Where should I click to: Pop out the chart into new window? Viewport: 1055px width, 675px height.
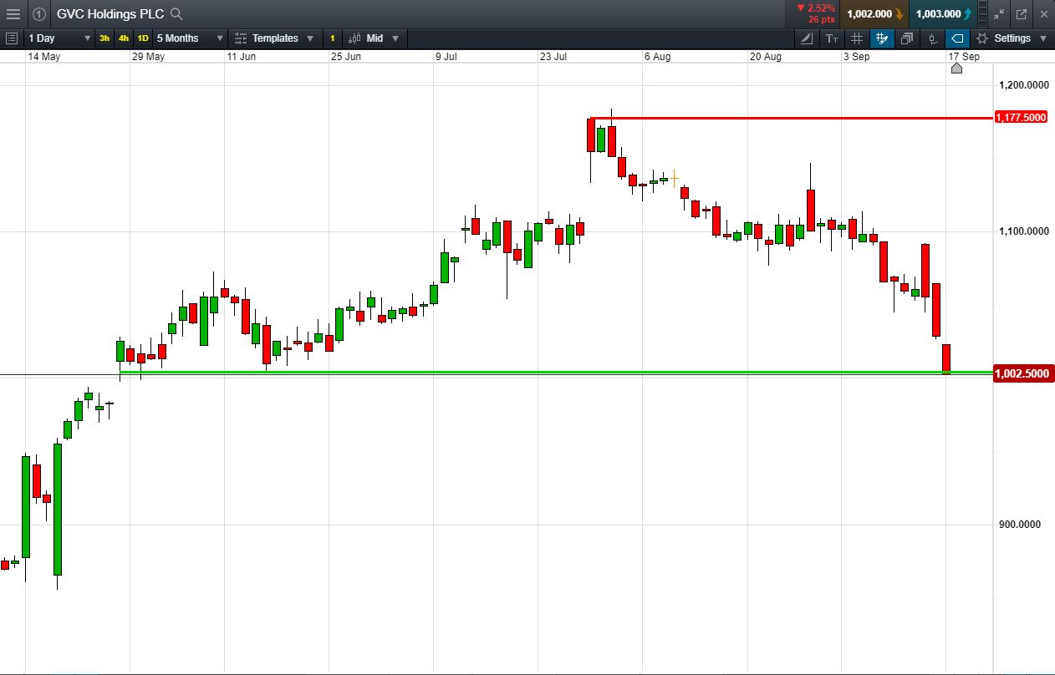point(1022,14)
